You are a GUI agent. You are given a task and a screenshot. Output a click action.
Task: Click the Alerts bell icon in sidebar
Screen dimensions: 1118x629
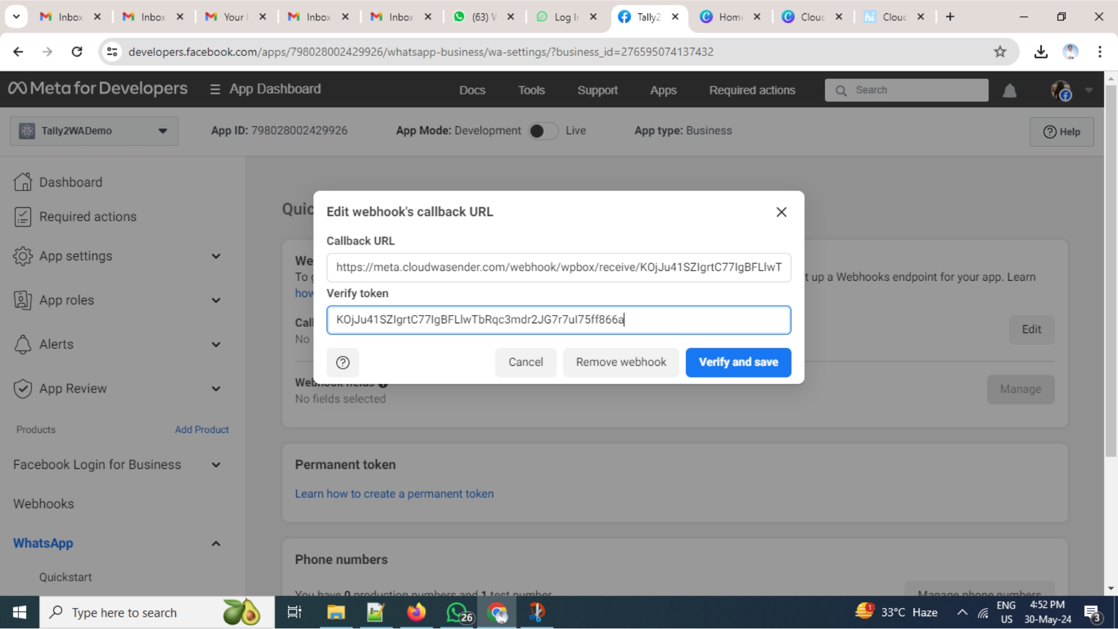tap(23, 345)
